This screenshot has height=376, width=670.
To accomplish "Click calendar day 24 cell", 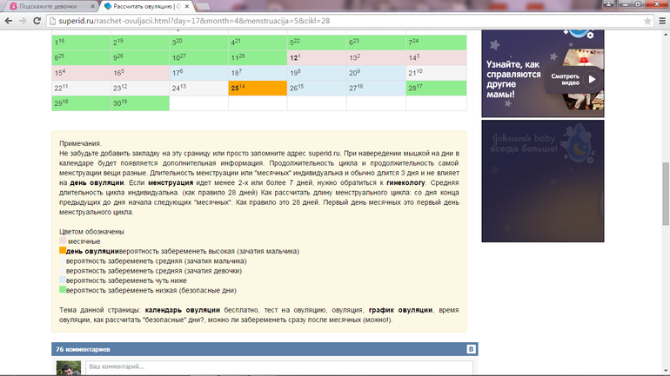I will 198,89.
